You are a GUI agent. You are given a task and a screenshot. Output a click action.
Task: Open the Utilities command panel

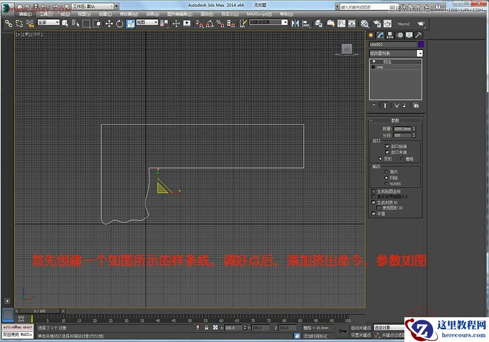[x=418, y=34]
